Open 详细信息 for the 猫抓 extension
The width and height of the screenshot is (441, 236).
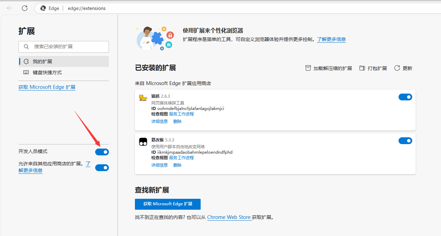tap(160, 121)
